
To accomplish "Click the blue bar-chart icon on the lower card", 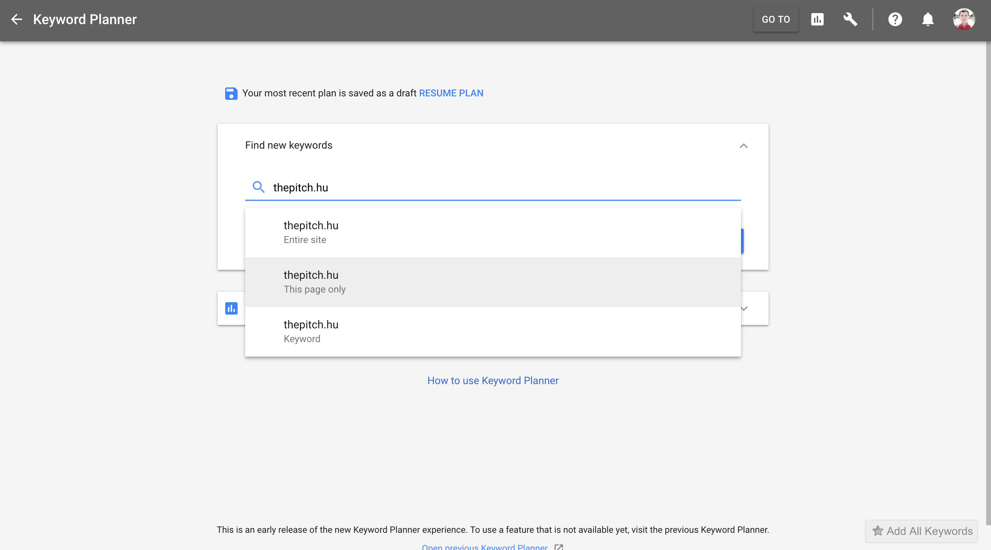I will point(231,308).
